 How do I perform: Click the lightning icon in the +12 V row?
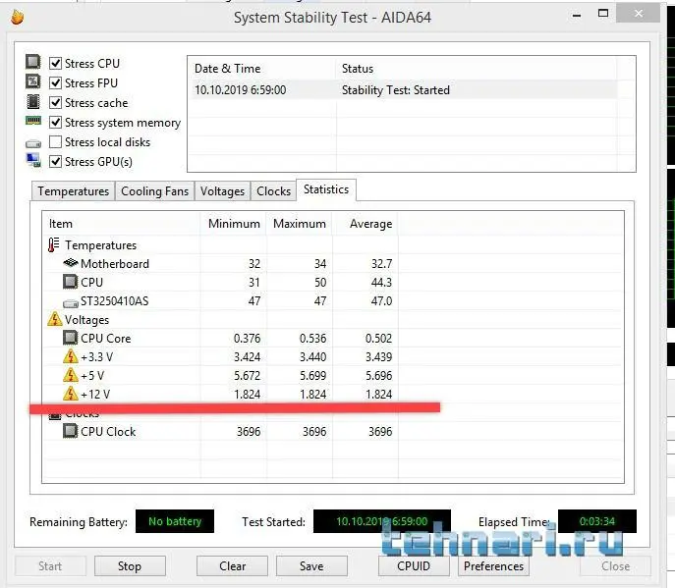point(71,394)
